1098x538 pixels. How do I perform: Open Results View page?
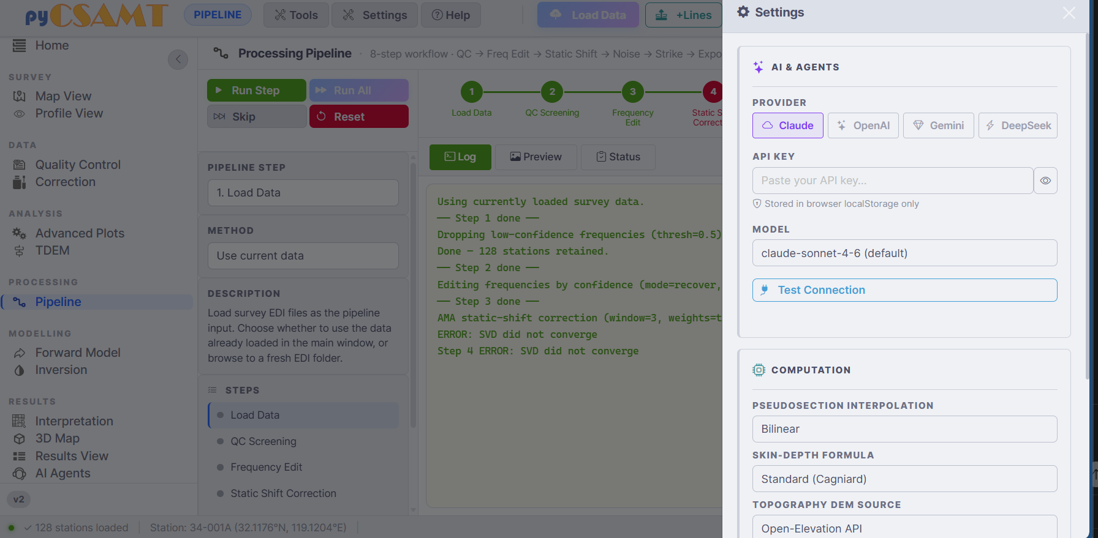click(72, 456)
